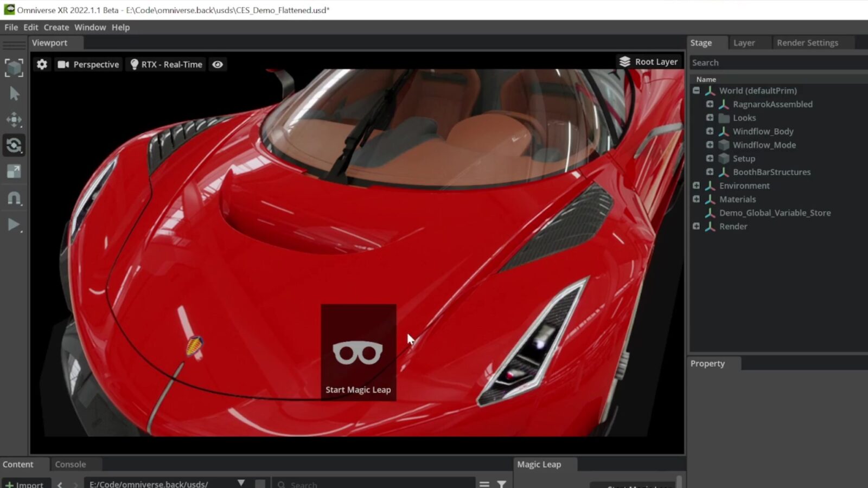Choose the Rotate tool in left toolbar

coord(14,145)
